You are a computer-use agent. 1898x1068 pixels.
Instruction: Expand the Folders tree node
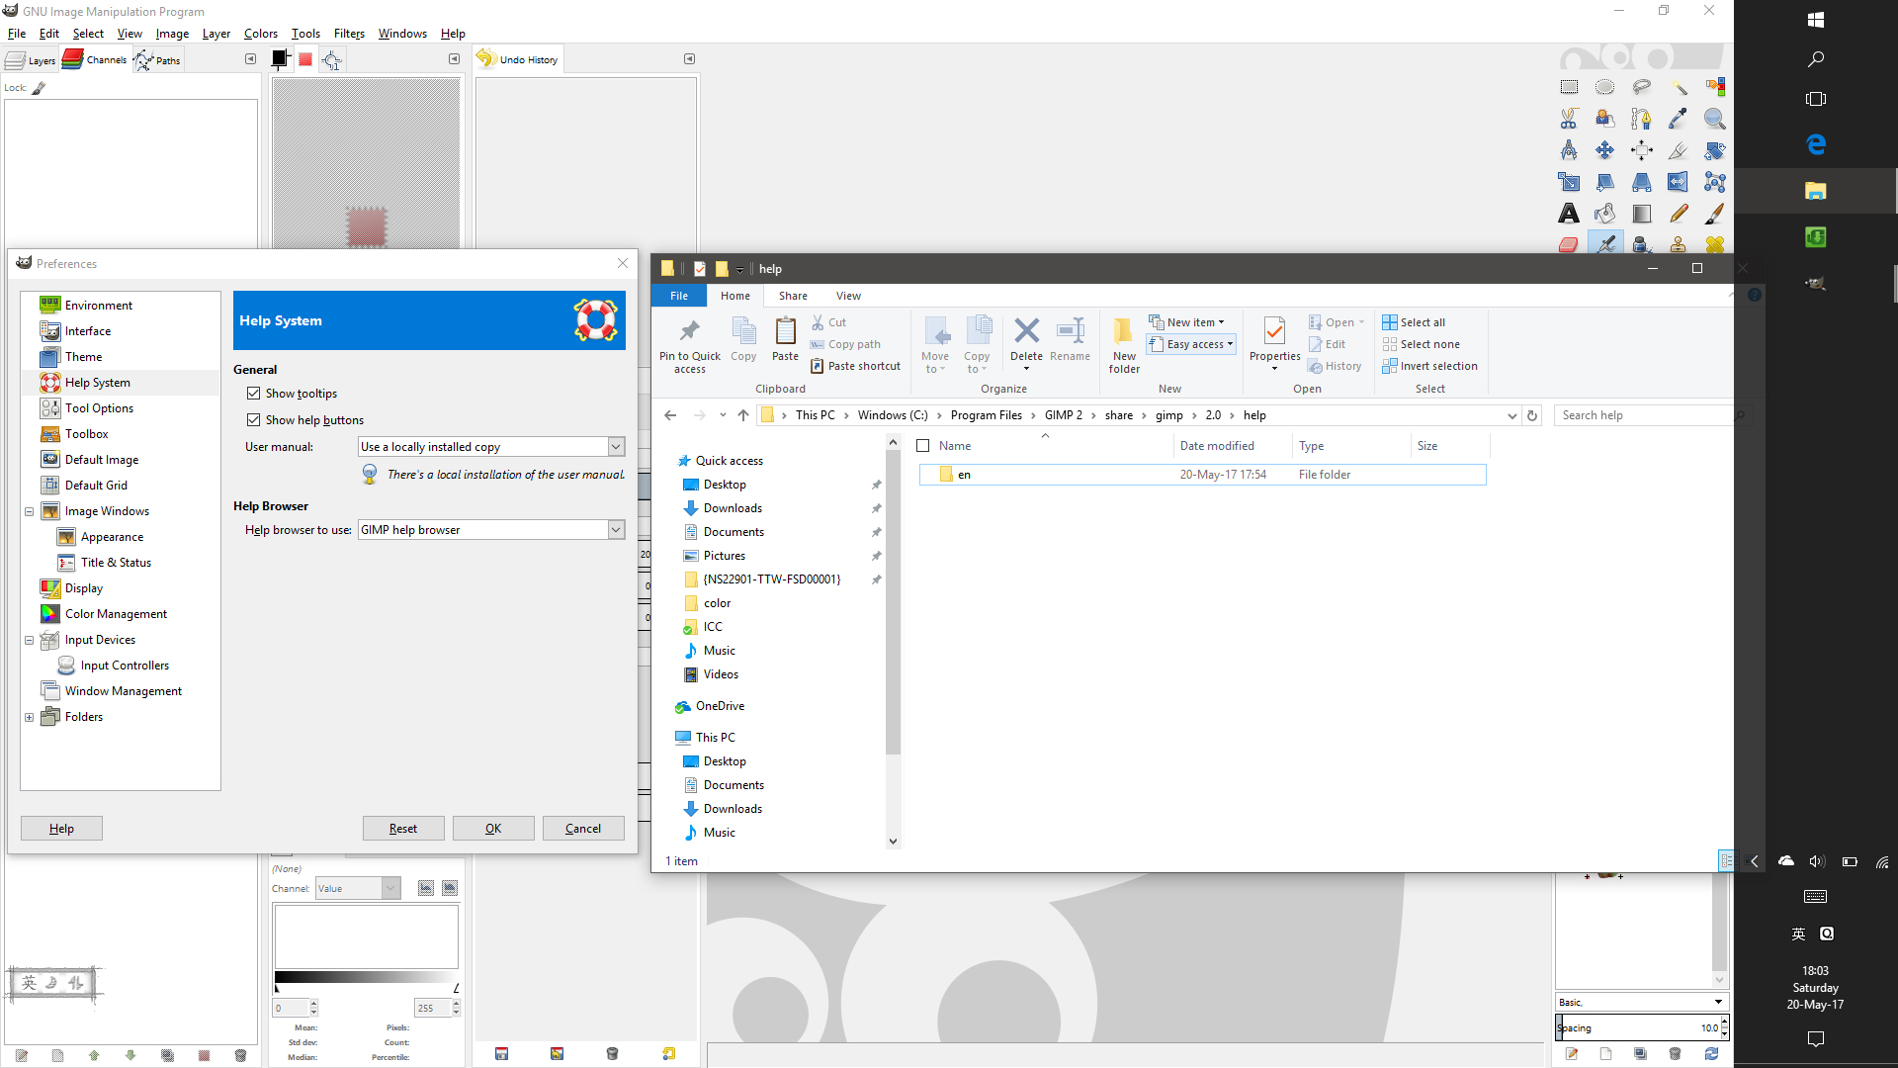coord(30,718)
